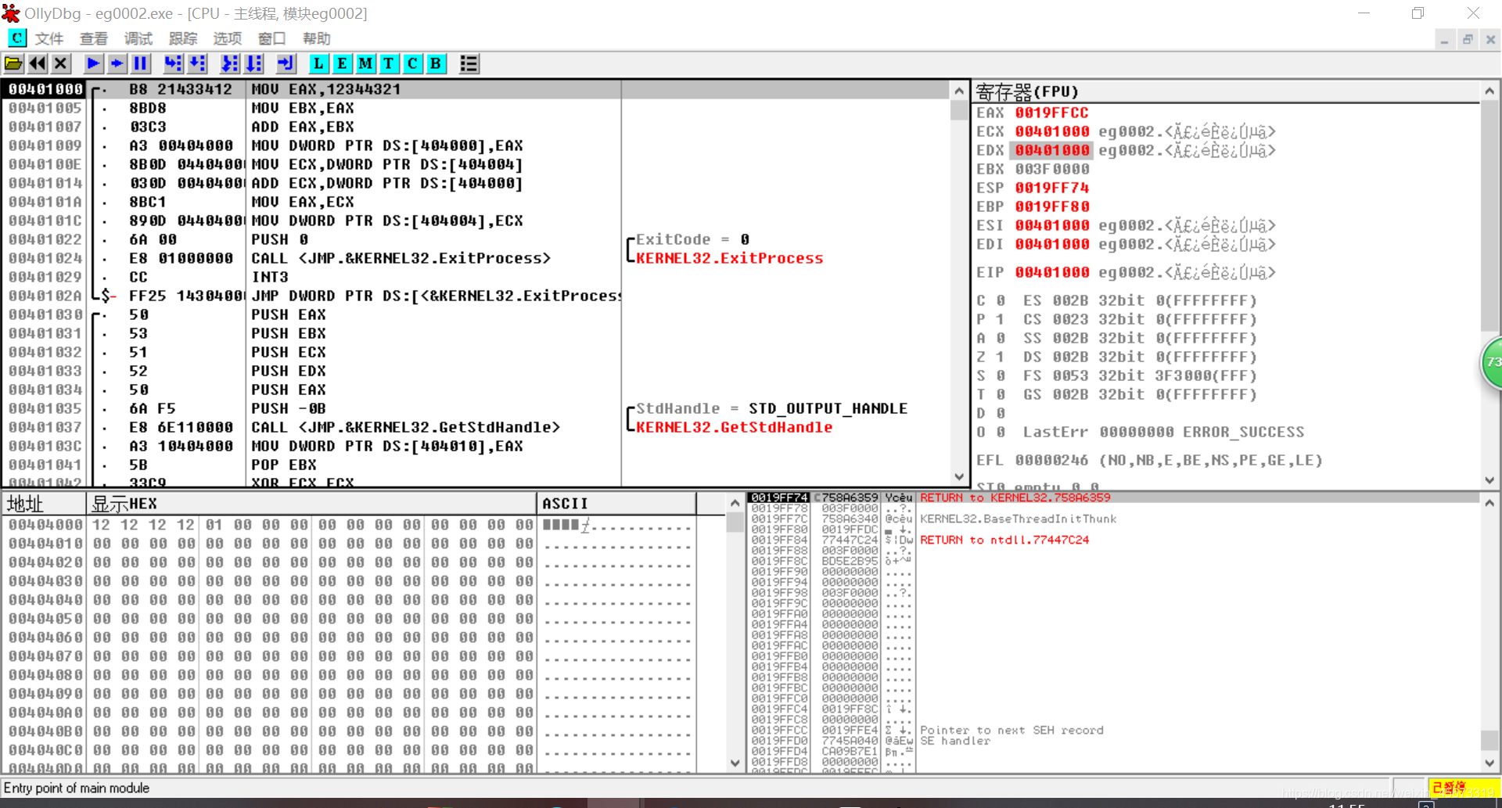This screenshot has height=808, width=1502.
Task: Select the ESP register value 0019FF74
Action: (x=1051, y=188)
